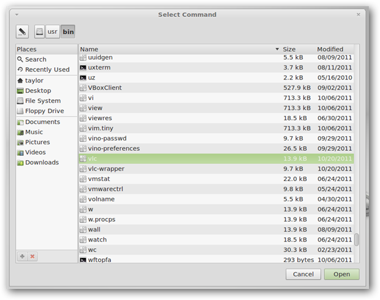Sort files by the Size column

click(298, 49)
